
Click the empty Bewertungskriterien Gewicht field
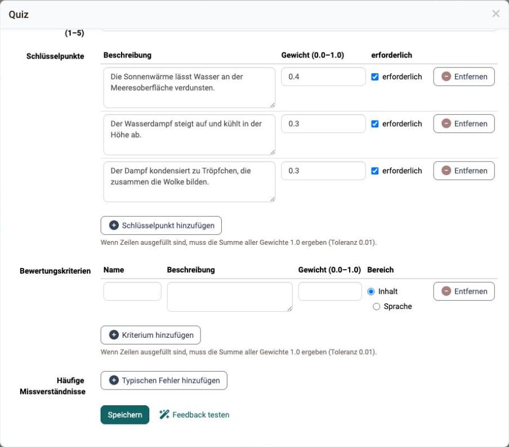point(330,291)
